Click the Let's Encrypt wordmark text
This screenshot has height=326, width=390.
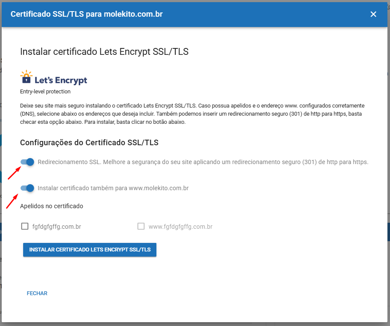61,80
